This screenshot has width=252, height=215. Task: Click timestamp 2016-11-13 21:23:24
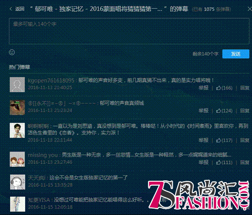(50, 110)
